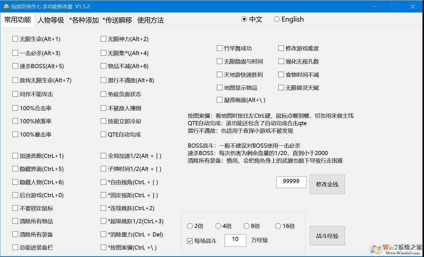Screen dimensions: 424x257
Task: Check the 一击必杀 option
Action: click(x=15, y=53)
